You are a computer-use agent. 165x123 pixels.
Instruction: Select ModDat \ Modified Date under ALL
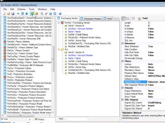point(79,73)
